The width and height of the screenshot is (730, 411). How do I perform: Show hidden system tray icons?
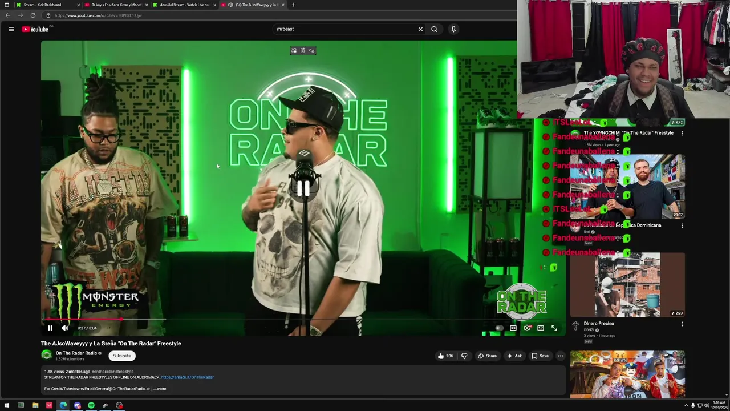pyautogui.click(x=686, y=405)
